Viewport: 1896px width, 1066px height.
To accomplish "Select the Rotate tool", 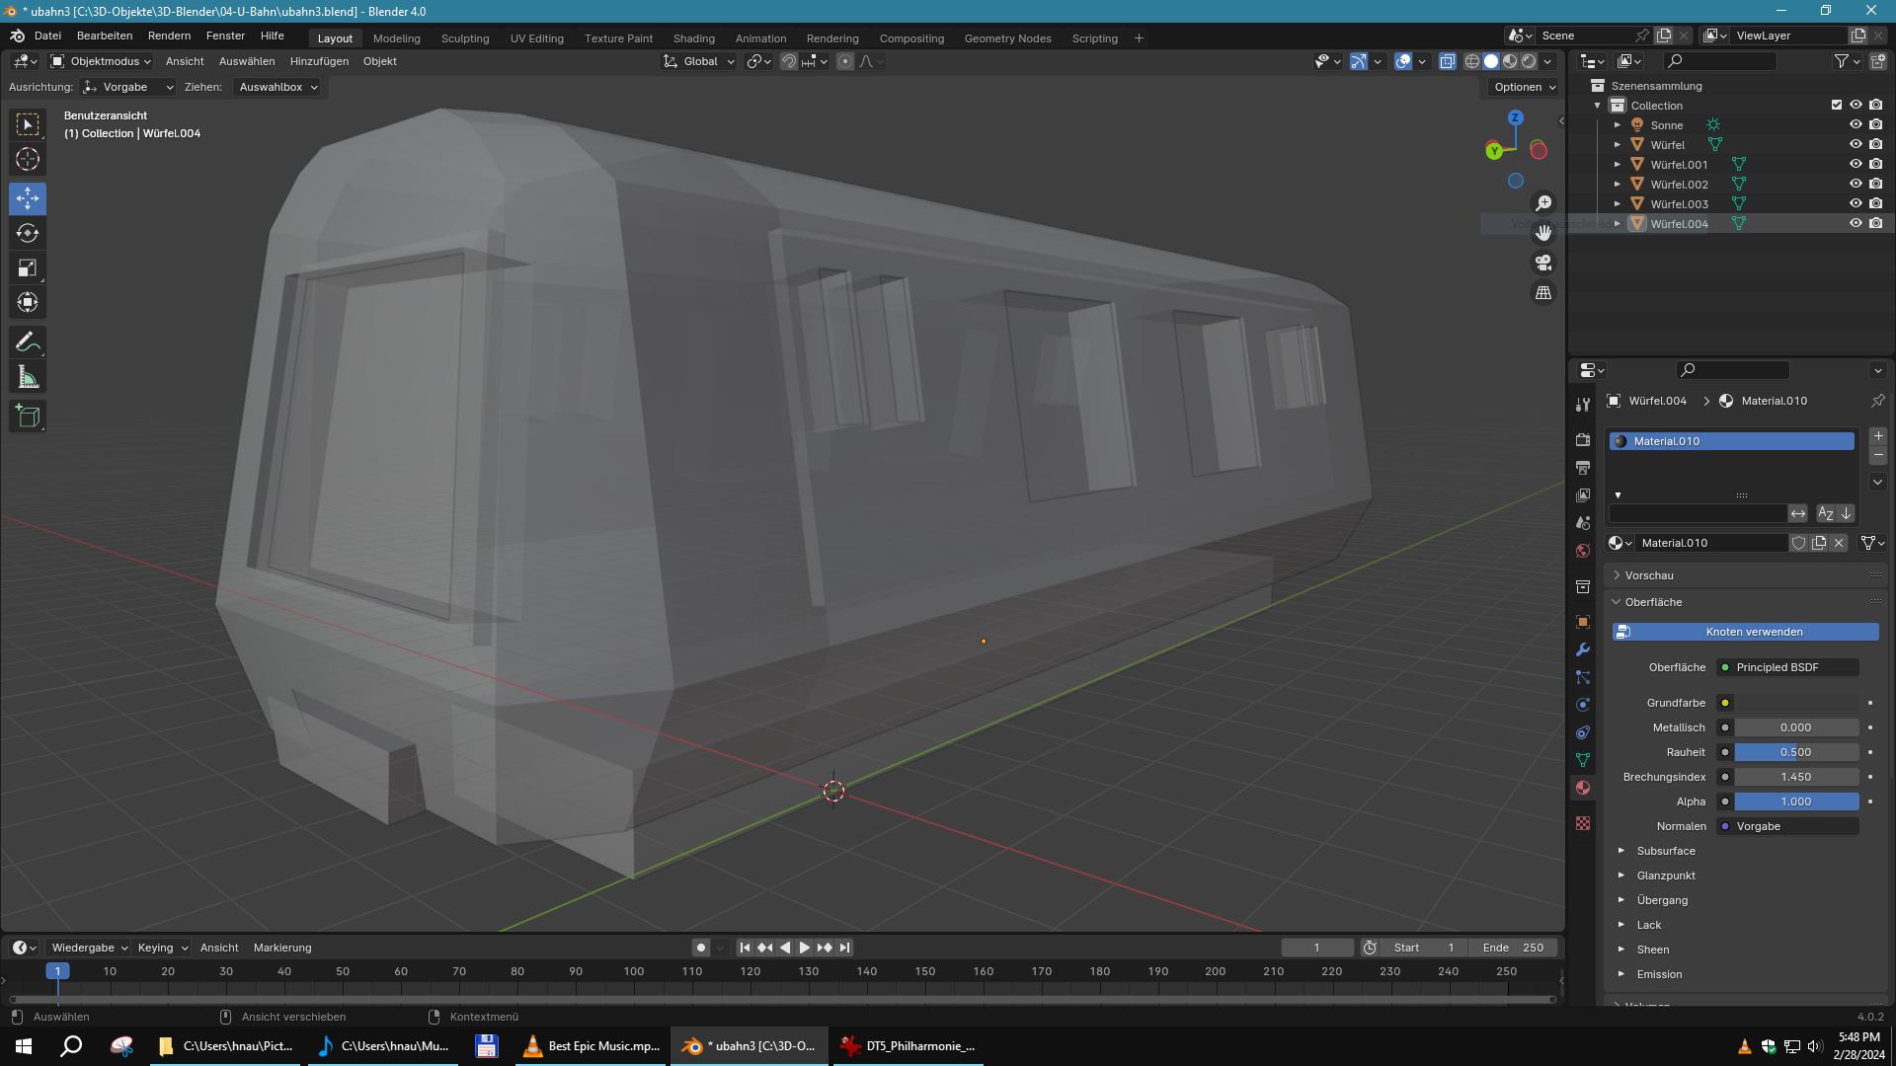I will click(28, 233).
